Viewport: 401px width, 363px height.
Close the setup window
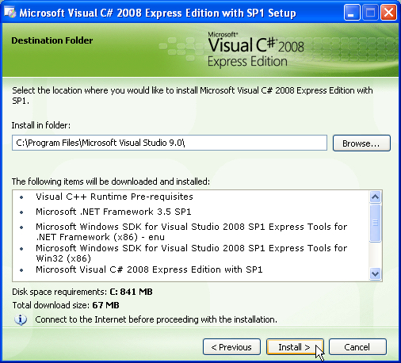(x=388, y=13)
